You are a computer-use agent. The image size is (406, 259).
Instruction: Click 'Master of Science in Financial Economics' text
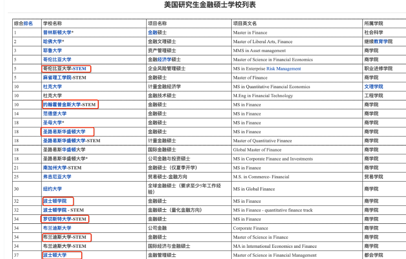tap(273, 60)
